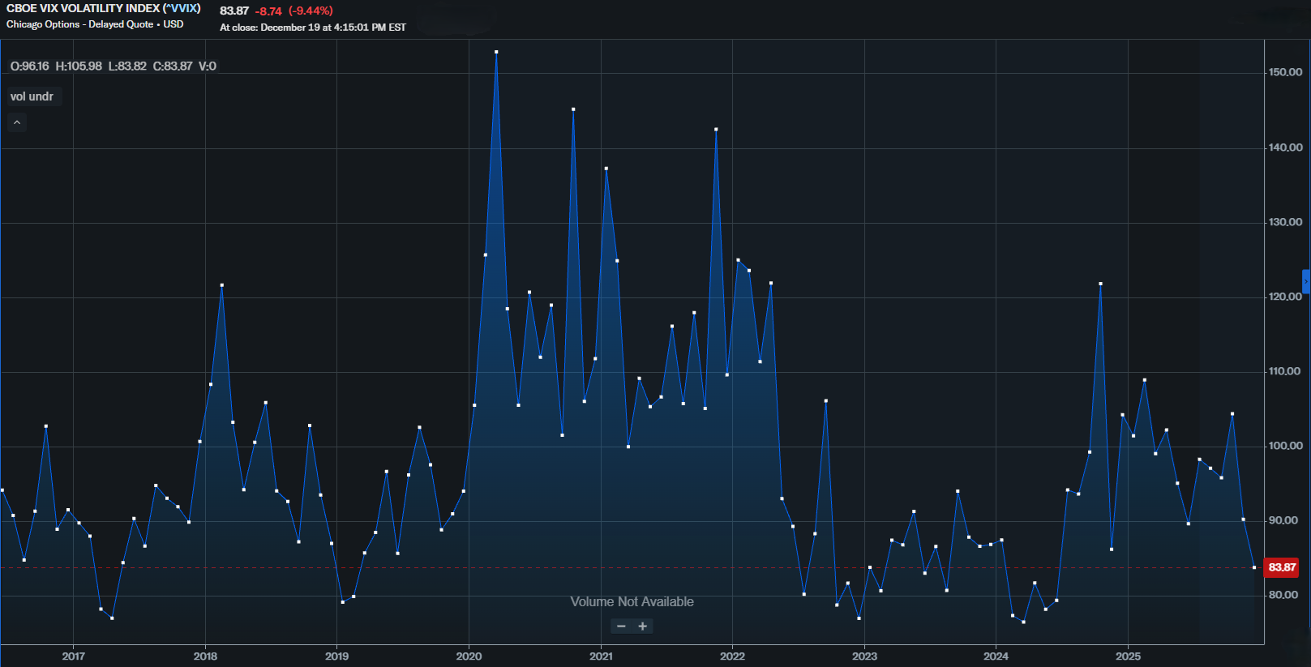Zoom out the chart with the minus button
The image size is (1311, 667).
[621, 626]
